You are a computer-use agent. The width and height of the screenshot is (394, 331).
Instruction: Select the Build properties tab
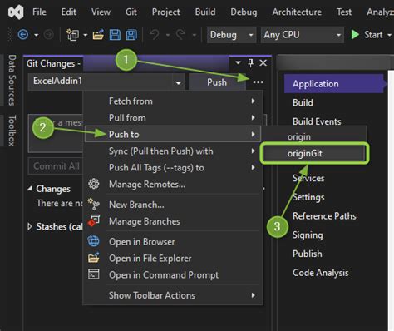click(x=303, y=102)
